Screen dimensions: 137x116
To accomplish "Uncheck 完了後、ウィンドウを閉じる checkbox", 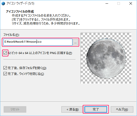I will point(5,74).
